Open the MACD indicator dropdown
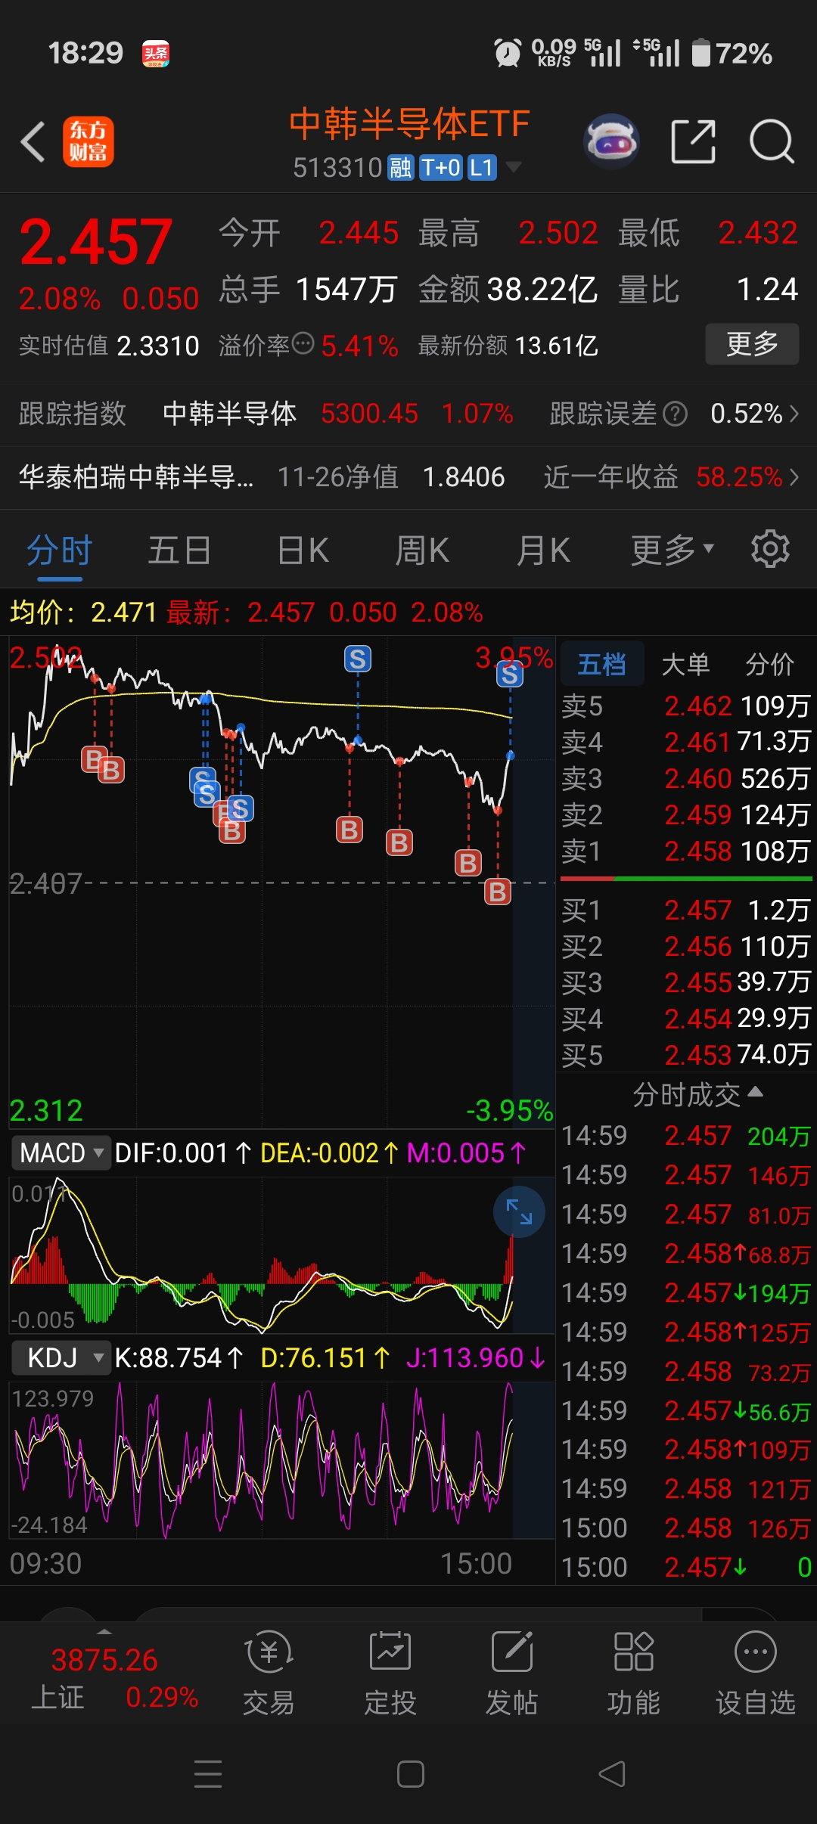Screen dimensions: 817x1824 [61, 1153]
